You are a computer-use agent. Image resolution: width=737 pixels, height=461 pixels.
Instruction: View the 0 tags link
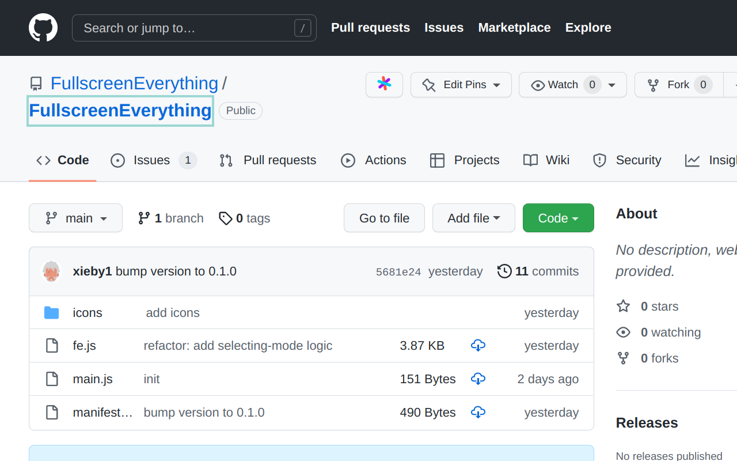(244, 218)
